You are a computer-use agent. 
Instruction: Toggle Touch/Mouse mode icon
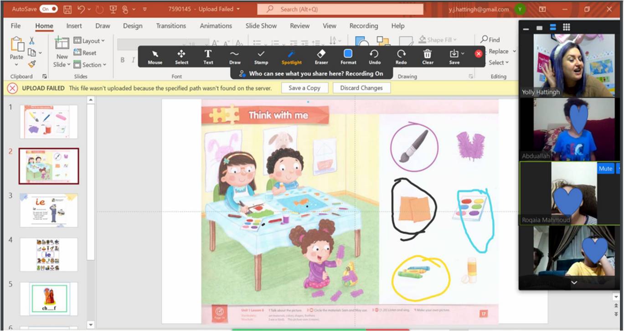125,9
